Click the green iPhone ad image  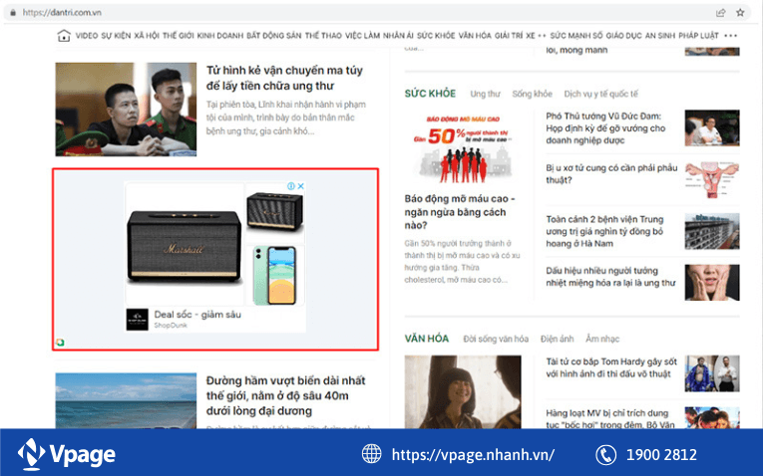click(275, 276)
